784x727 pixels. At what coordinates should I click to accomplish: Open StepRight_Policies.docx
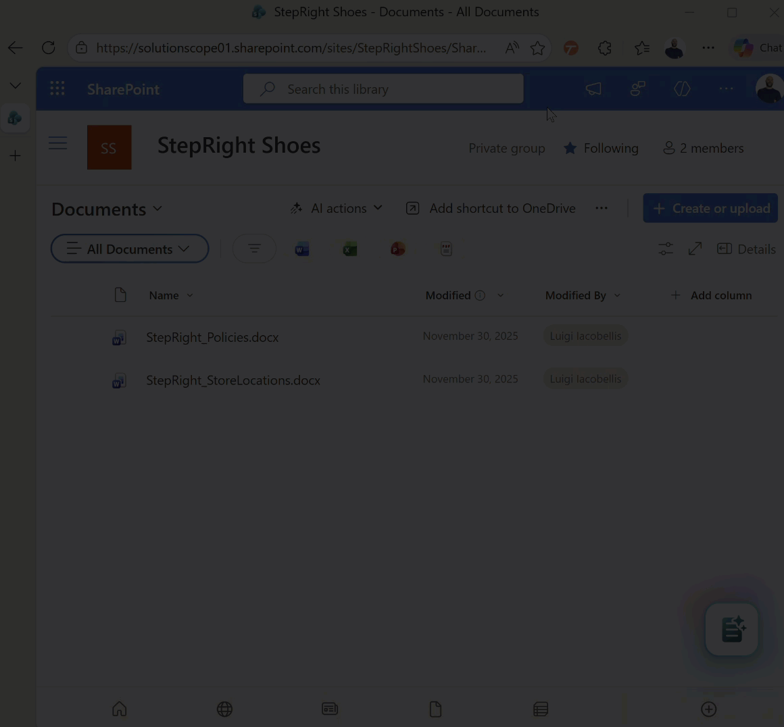coord(212,338)
